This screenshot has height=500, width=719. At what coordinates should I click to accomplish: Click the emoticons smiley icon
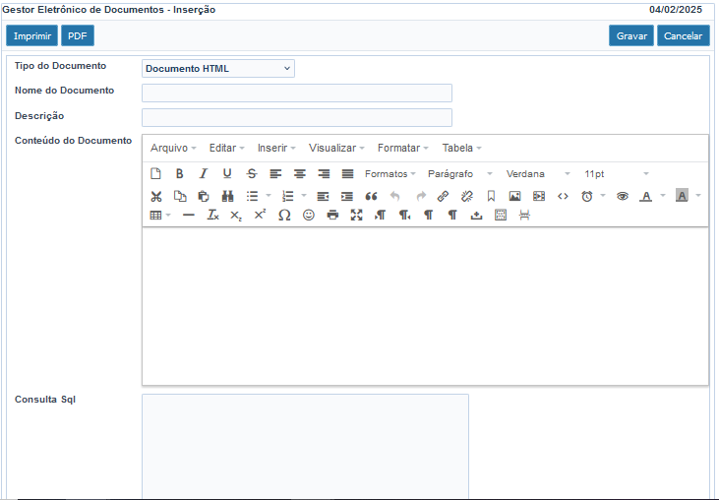click(x=309, y=215)
